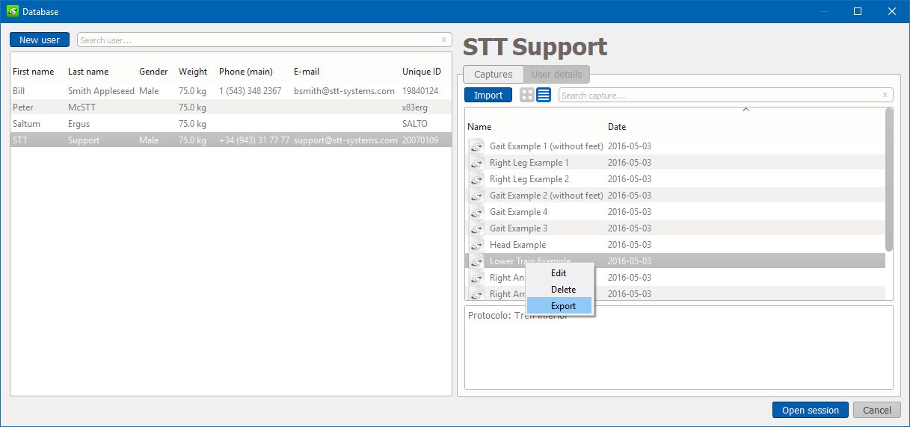This screenshot has height=427, width=910.
Task: Sort users by E-mail column
Action: [307, 72]
